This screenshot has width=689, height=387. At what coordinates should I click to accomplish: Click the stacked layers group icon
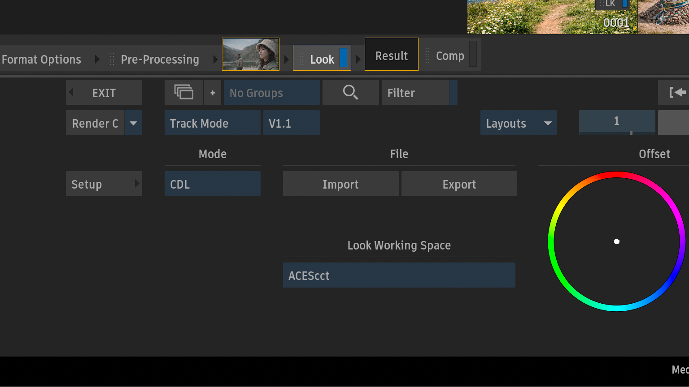pos(184,93)
